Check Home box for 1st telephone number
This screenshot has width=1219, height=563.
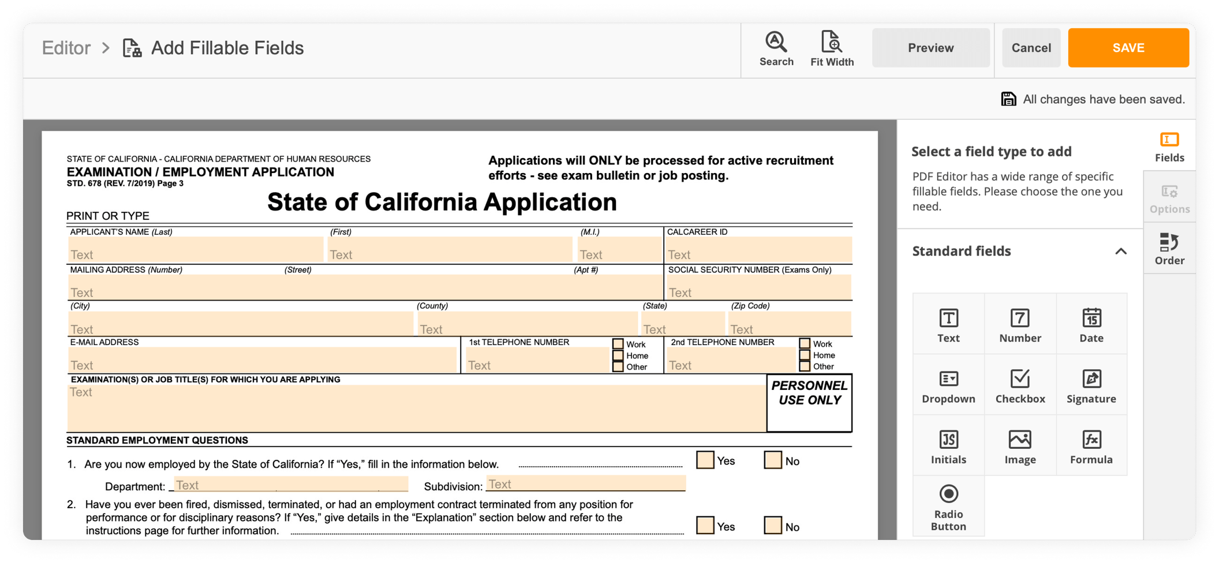[618, 355]
